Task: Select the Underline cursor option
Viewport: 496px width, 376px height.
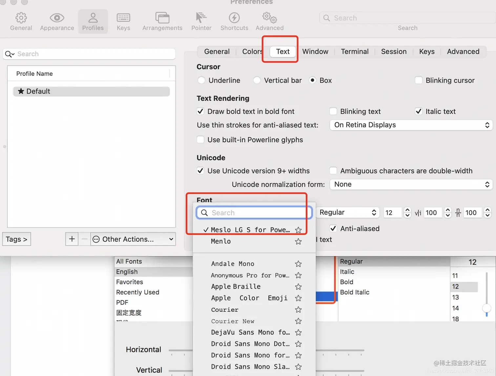Action: [201, 80]
